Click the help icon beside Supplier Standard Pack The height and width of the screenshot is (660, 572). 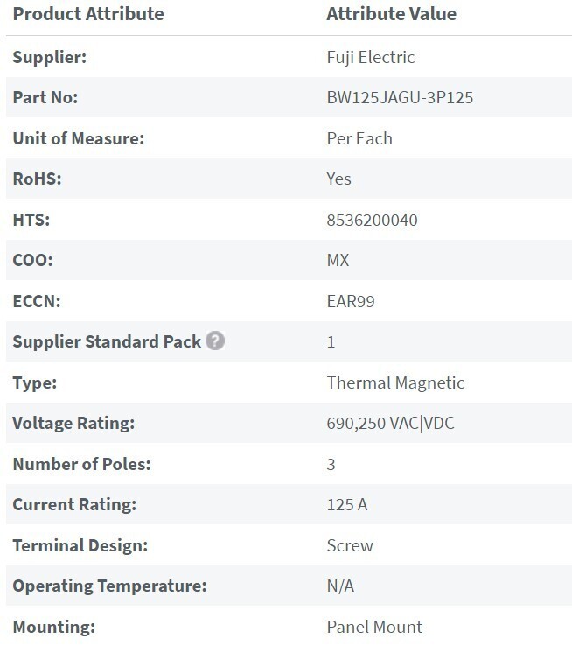tap(216, 341)
